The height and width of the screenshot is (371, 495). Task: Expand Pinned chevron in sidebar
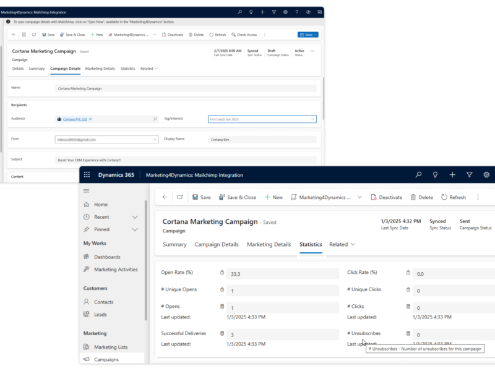click(135, 229)
